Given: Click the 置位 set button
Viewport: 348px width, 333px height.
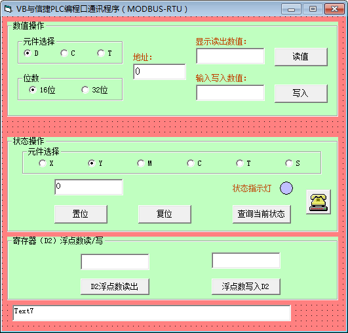Looking at the screenshot, I should coord(81,214).
